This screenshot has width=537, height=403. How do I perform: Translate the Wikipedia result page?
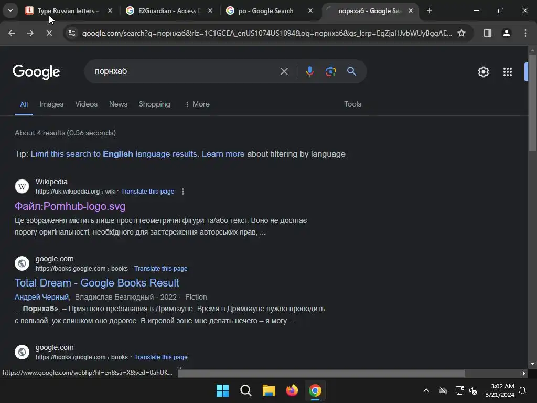pyautogui.click(x=147, y=192)
